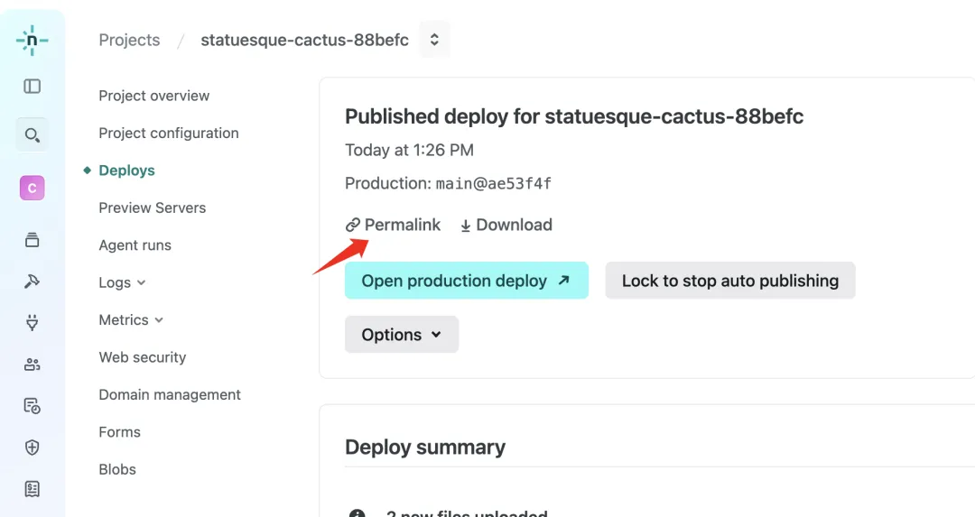Click Lock to stop auto publishing
975x517 pixels.
(729, 281)
